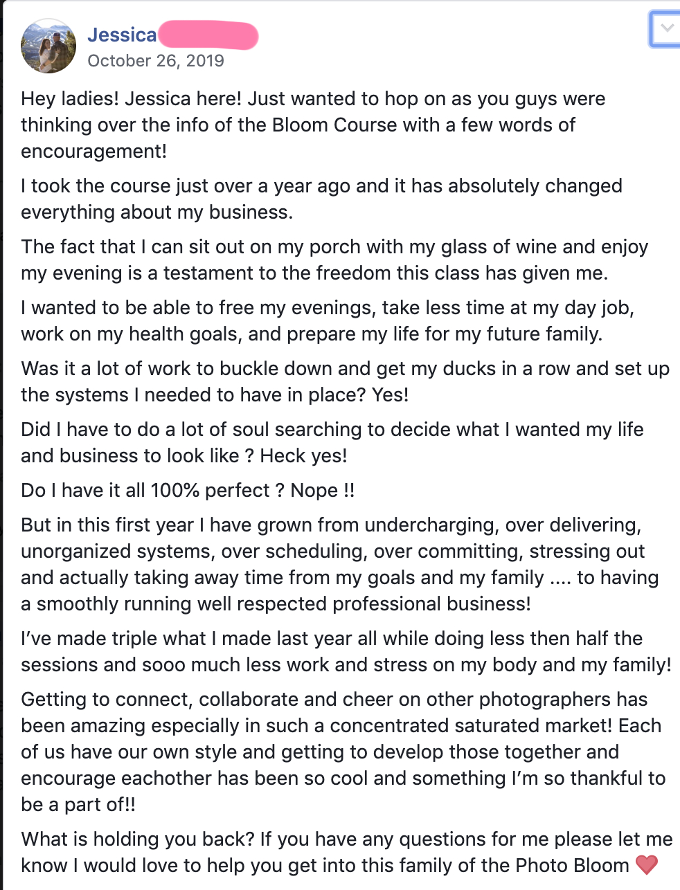Click the post date October 26, 2019
Screen dimensions: 680x890
pyautogui.click(x=156, y=61)
